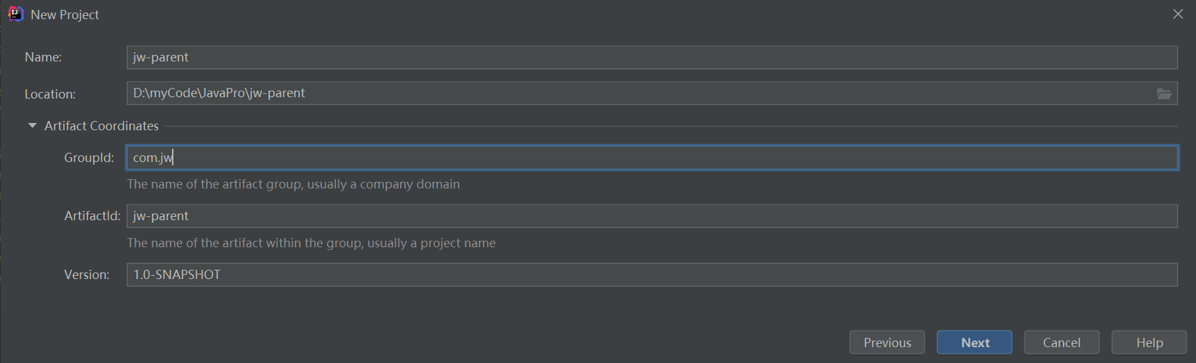Open Help for this dialog
This screenshot has width=1196, height=363.
click(1149, 343)
